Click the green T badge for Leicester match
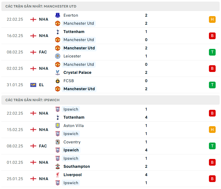Screen dimensions: 221x189 click(212, 52)
